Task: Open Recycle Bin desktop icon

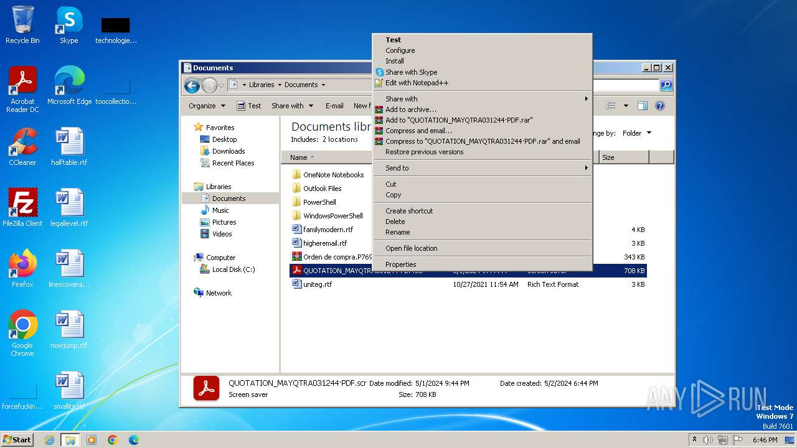Action: [22, 25]
